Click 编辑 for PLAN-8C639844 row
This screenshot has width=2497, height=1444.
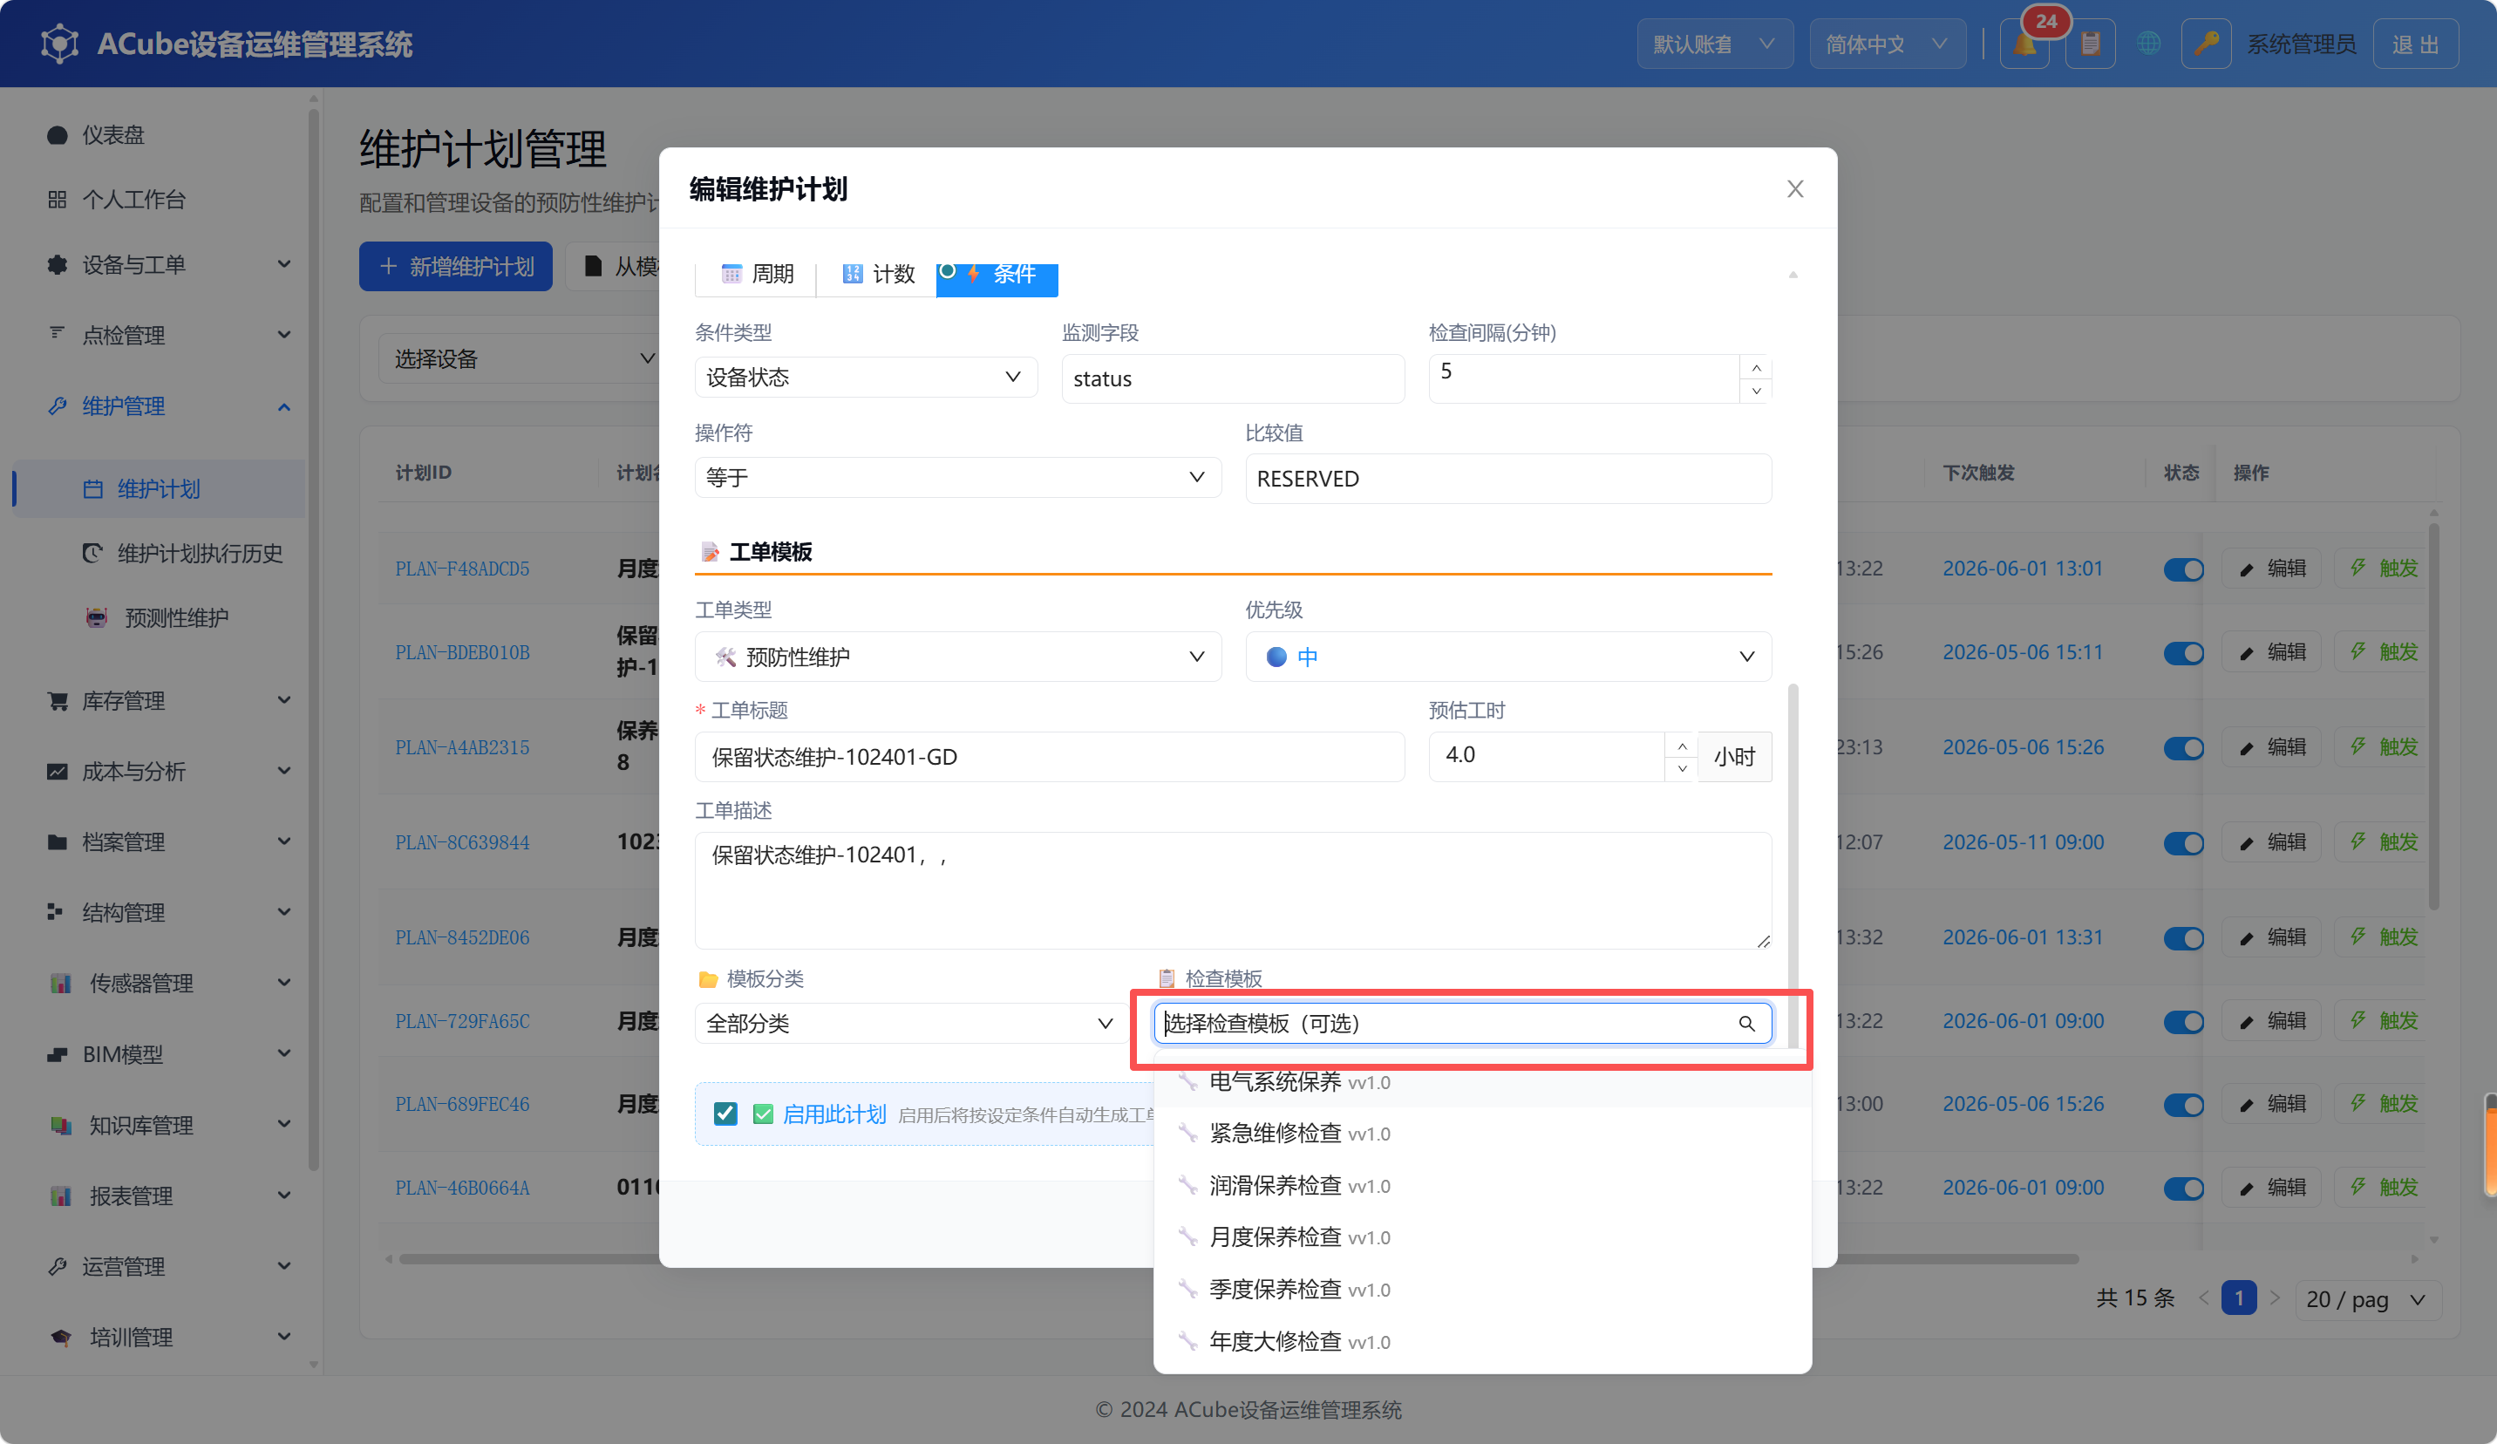tap(2272, 842)
